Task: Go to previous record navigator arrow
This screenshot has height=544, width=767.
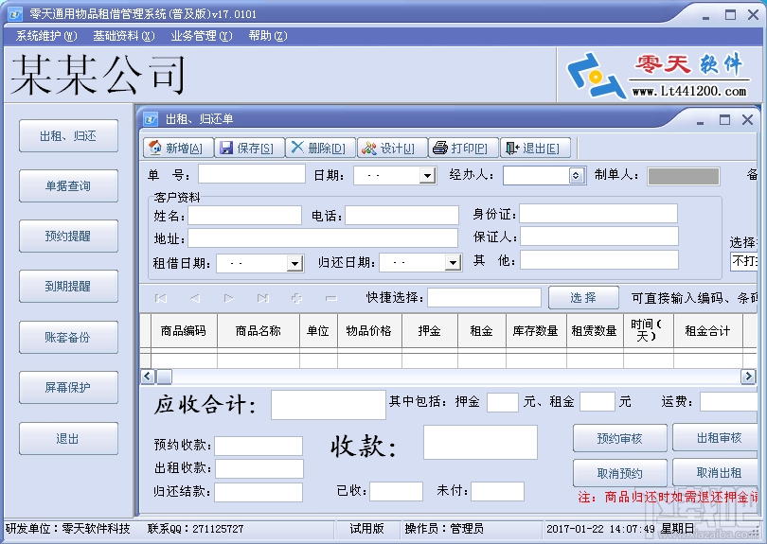Action: click(195, 298)
